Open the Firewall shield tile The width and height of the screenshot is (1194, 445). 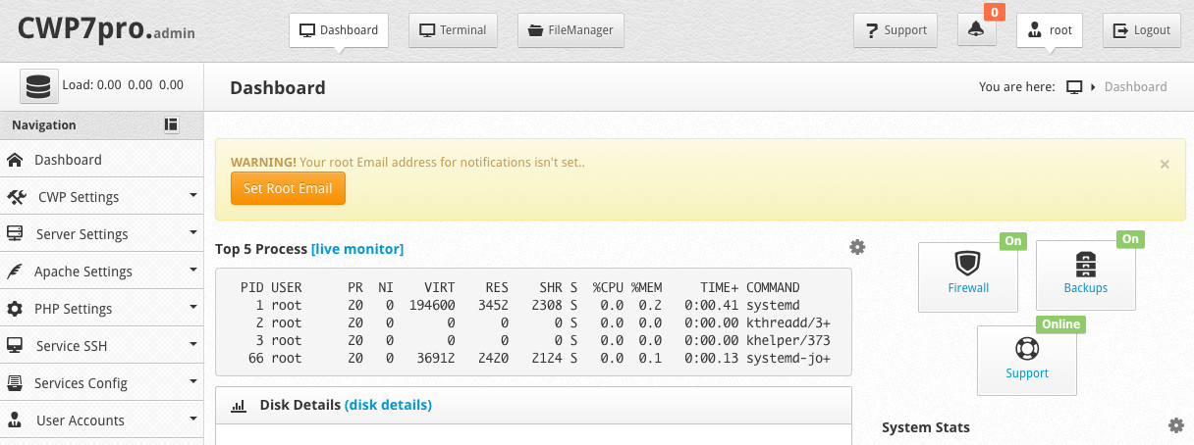[x=968, y=276]
